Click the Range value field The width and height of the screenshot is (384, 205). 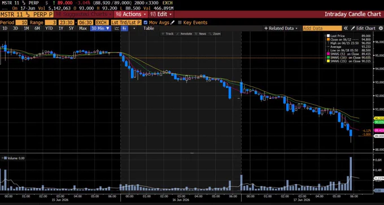[51, 23]
